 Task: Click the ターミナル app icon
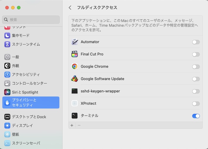(x=75, y=116)
